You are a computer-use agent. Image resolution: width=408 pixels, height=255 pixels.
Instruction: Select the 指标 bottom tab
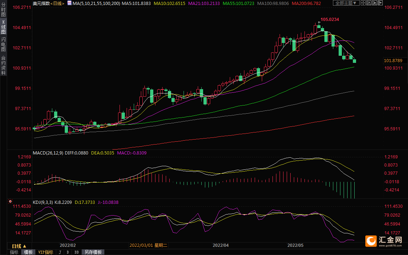(14, 252)
